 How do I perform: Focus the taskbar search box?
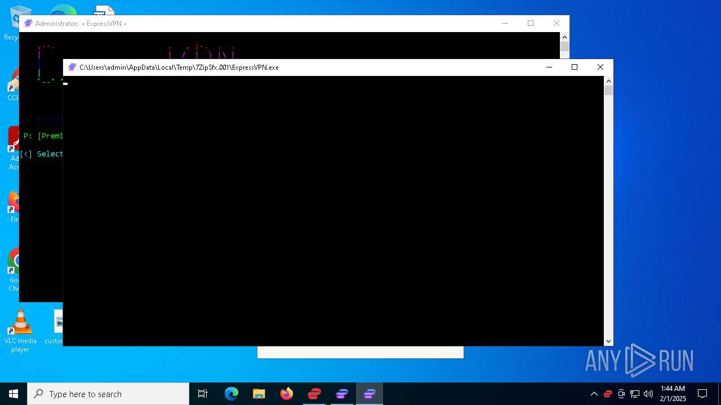[x=108, y=394]
